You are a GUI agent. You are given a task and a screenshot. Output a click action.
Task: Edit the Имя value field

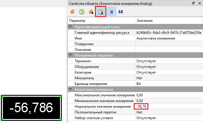pyautogui.click(x=169, y=38)
